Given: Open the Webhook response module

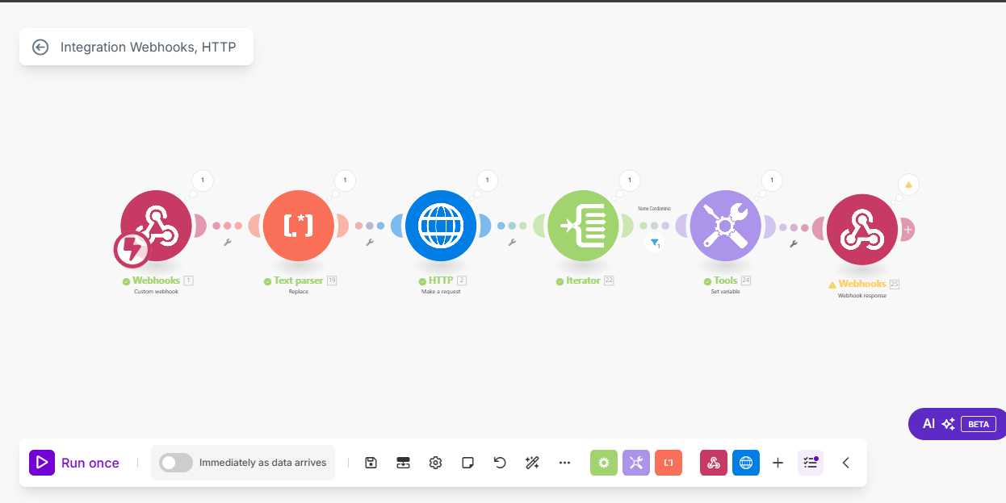Looking at the screenshot, I should pyautogui.click(x=862, y=229).
